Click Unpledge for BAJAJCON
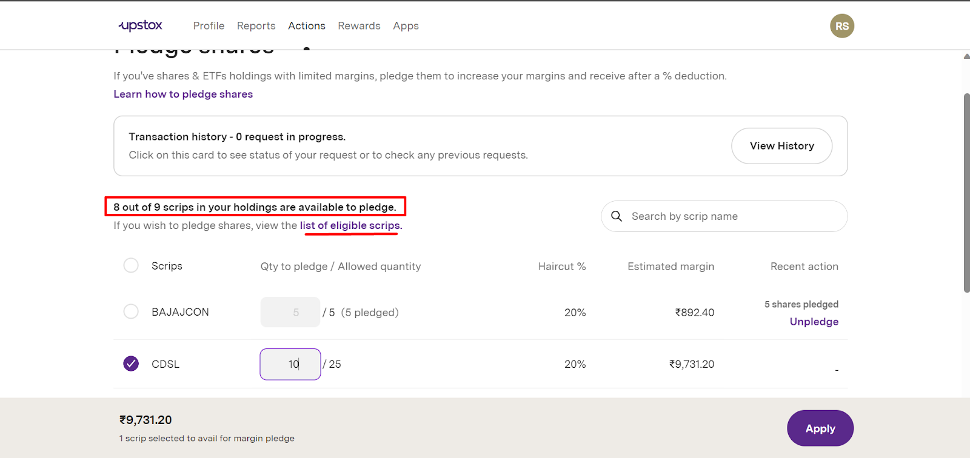 814,322
